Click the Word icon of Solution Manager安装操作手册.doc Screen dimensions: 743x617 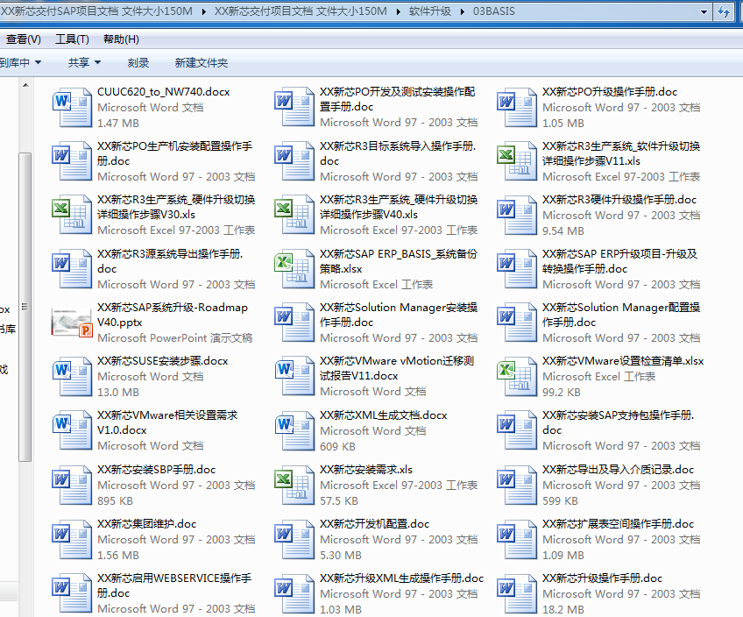[294, 323]
